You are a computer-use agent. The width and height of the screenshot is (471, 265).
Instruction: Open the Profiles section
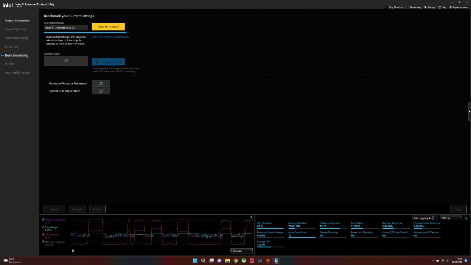10,64
